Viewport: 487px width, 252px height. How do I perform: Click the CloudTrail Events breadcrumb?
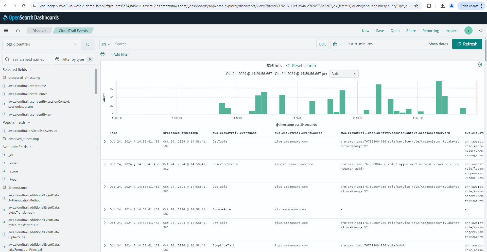coord(73,31)
